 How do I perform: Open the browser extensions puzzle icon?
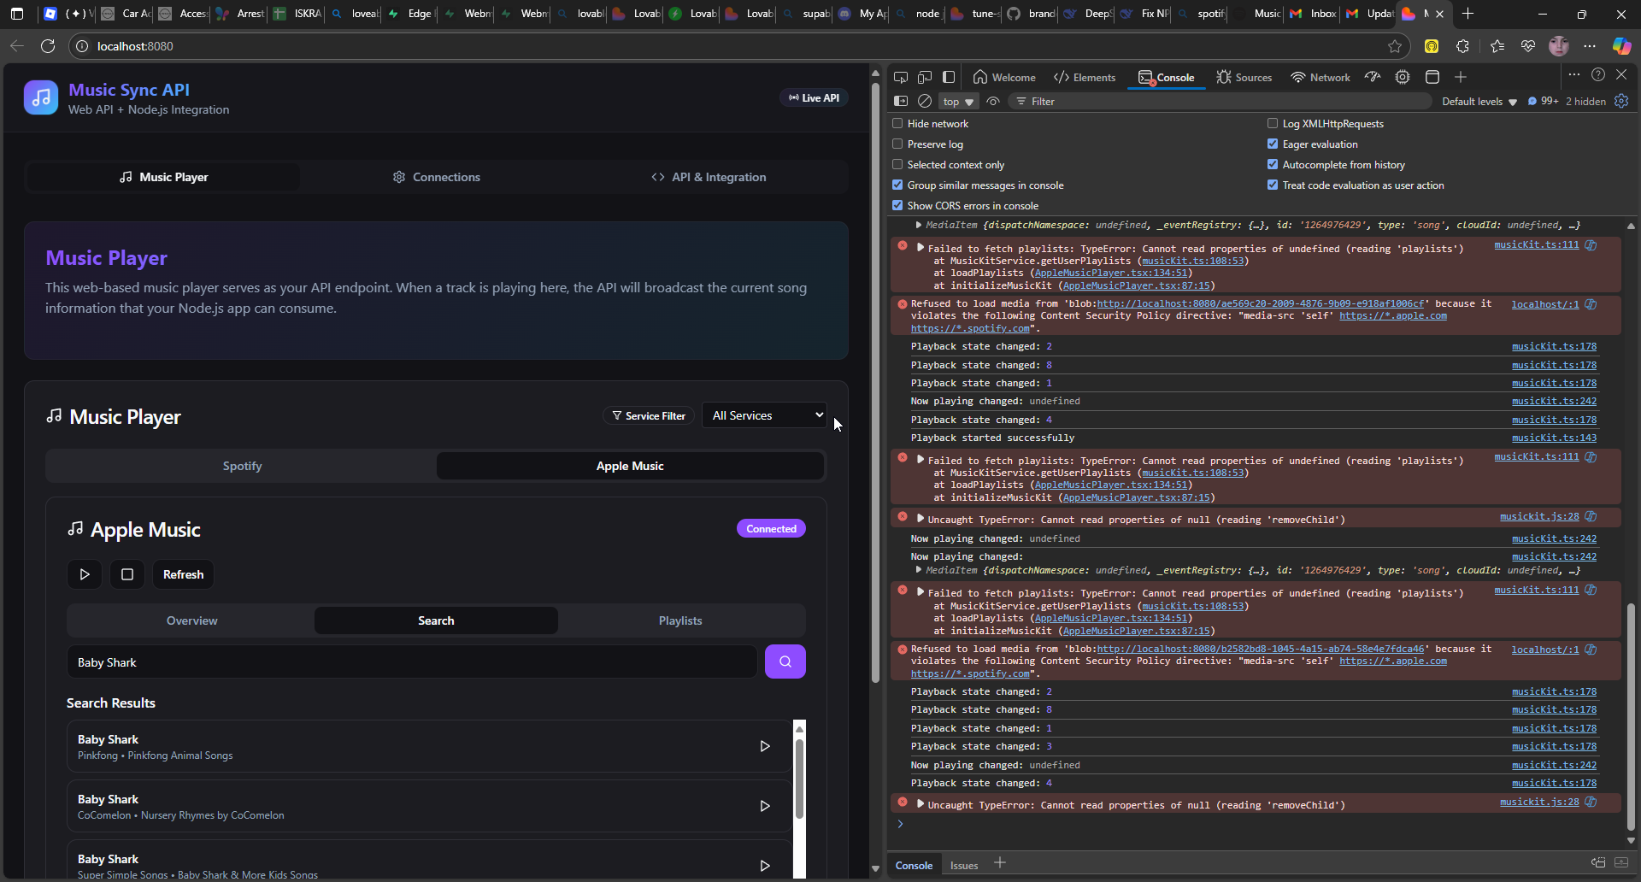(1463, 46)
